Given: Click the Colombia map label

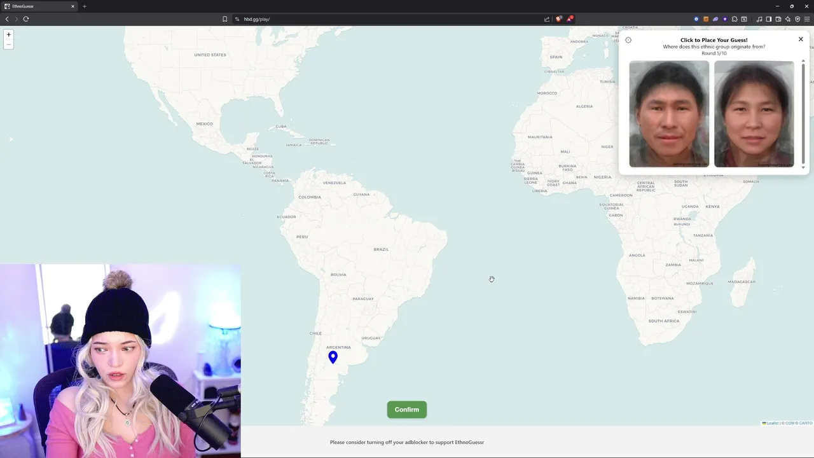Looking at the screenshot, I should 310,197.
